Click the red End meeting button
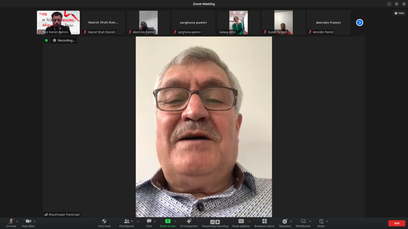 point(396,223)
